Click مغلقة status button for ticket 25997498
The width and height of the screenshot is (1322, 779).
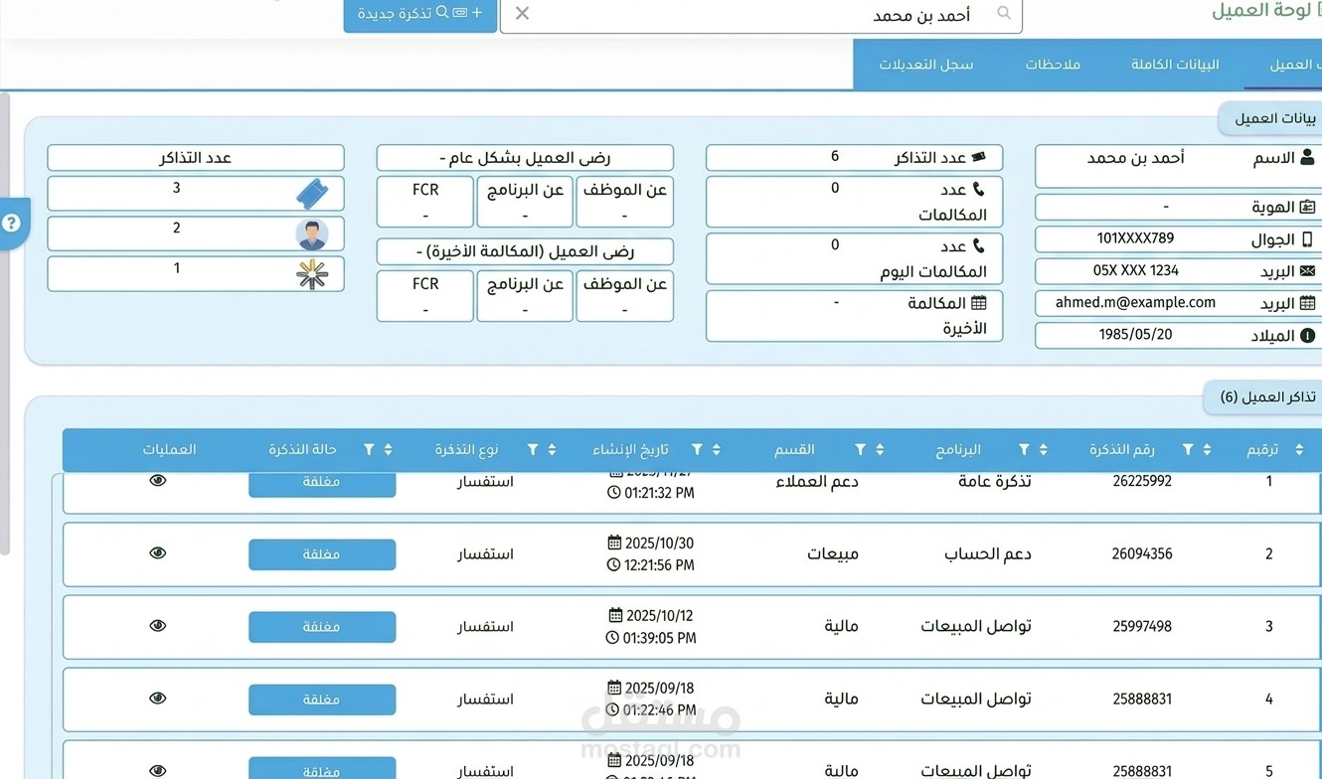[322, 627]
